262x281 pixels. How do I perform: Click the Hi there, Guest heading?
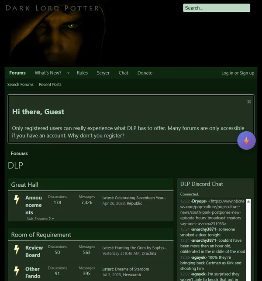(38, 112)
